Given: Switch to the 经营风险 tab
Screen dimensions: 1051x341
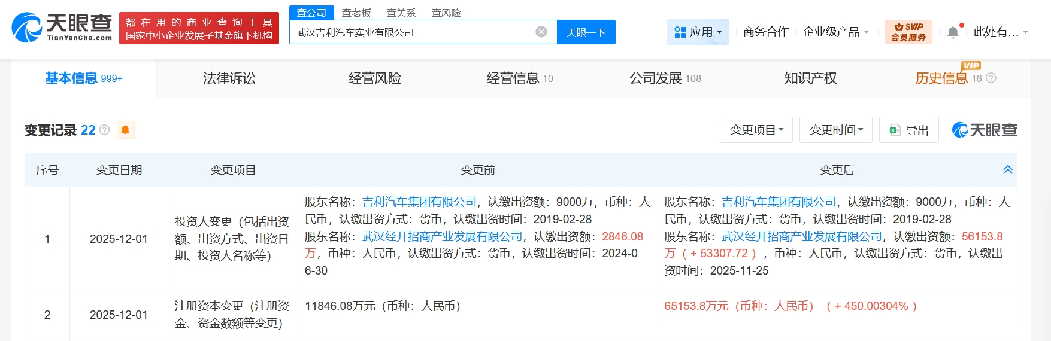Looking at the screenshot, I should coord(375,78).
